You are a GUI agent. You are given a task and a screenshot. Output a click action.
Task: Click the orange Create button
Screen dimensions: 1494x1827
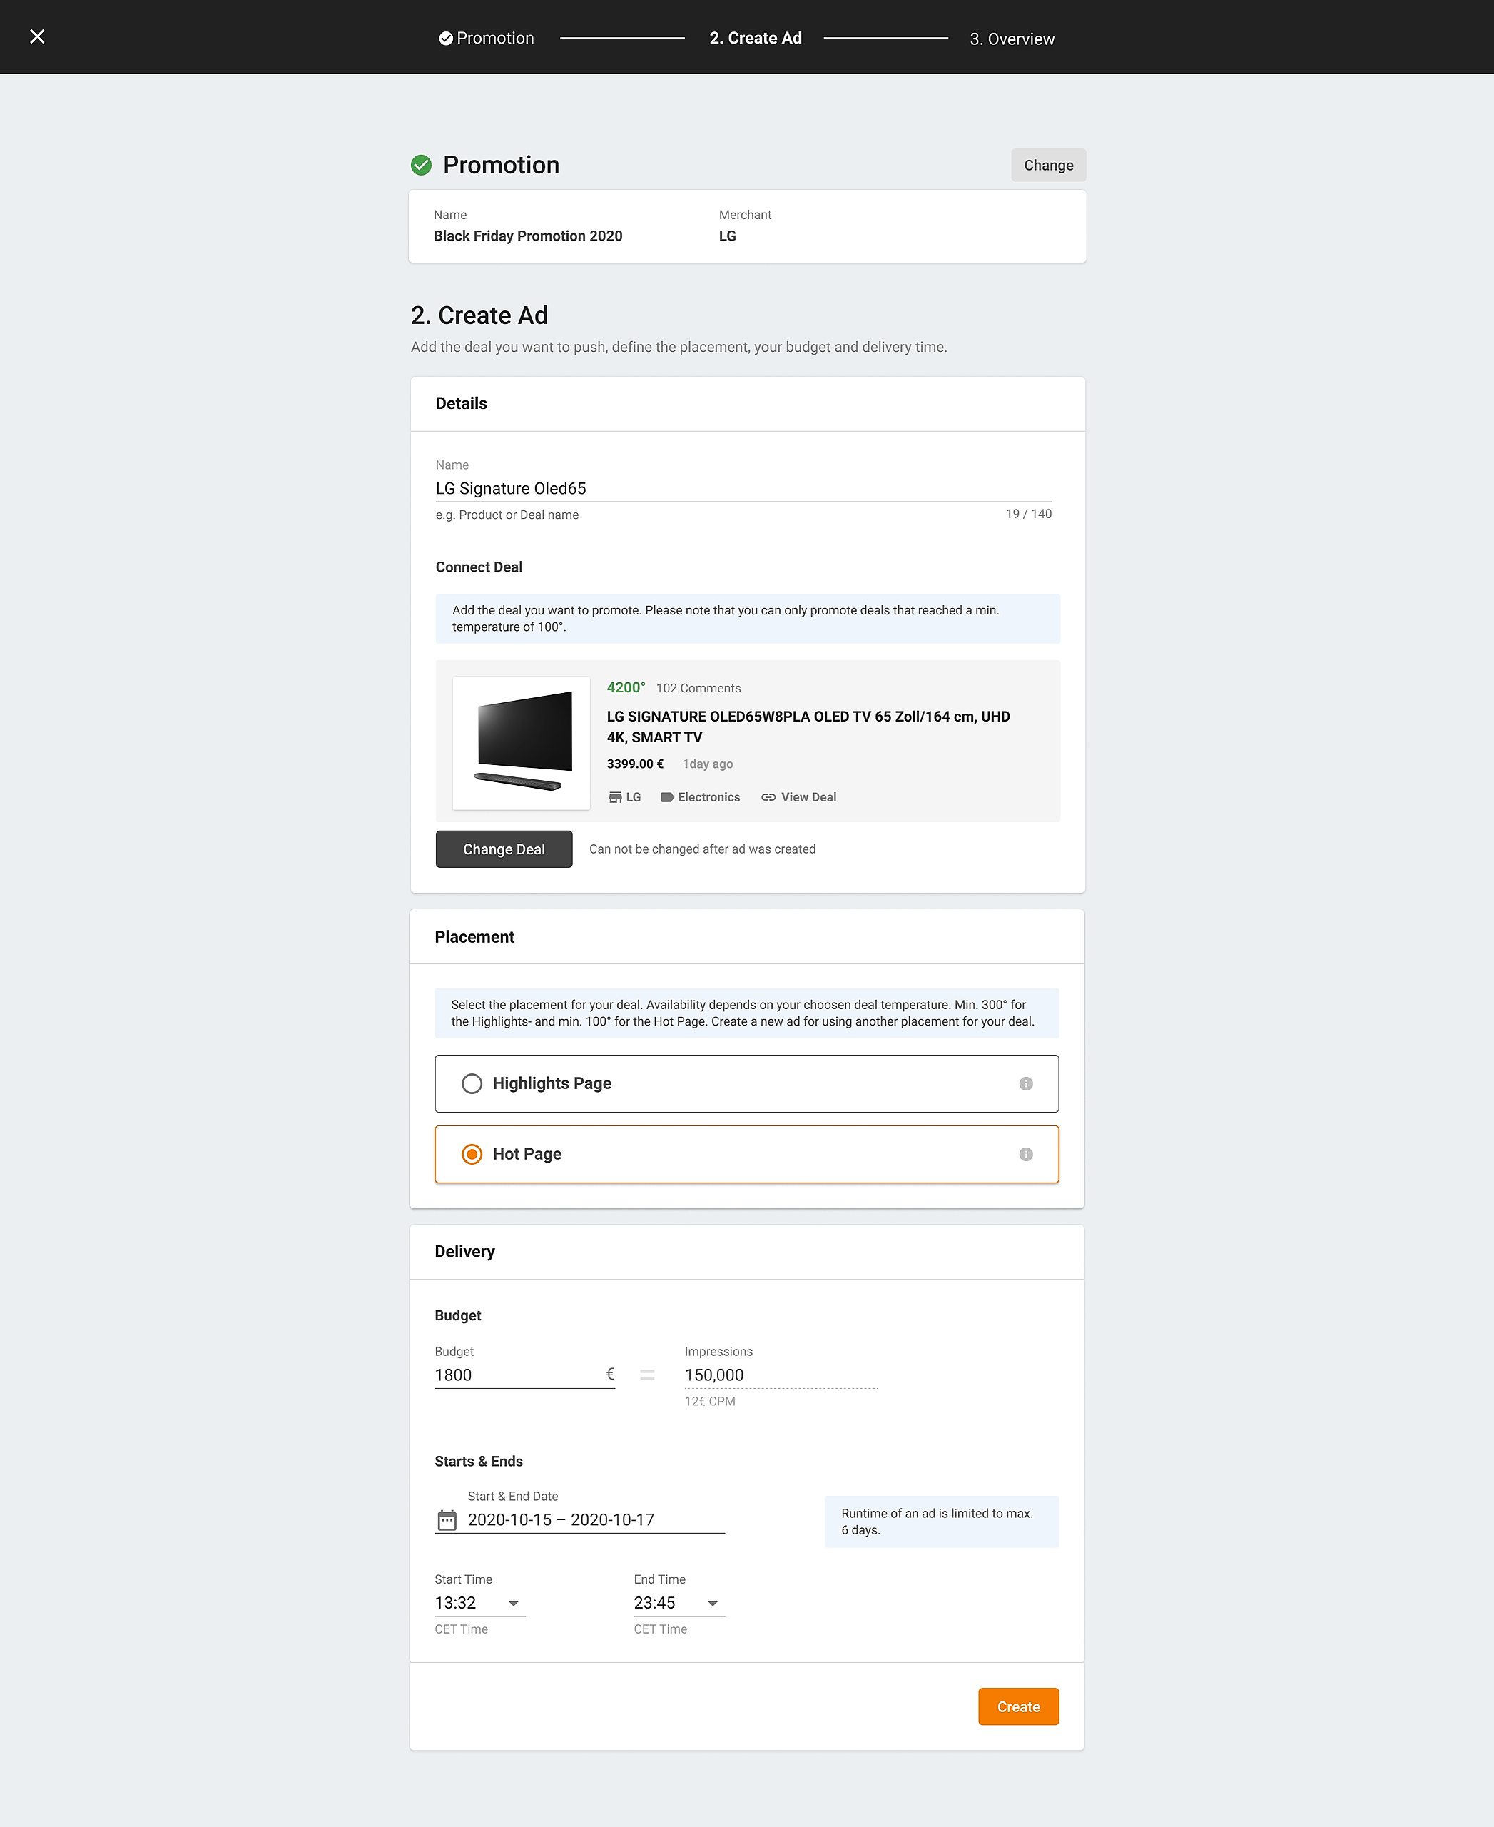(x=1017, y=1706)
